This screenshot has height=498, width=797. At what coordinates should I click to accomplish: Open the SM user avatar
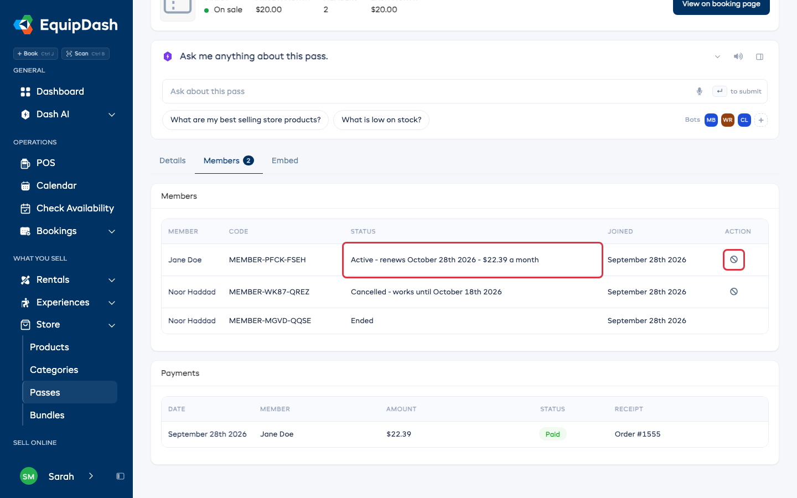click(x=29, y=476)
